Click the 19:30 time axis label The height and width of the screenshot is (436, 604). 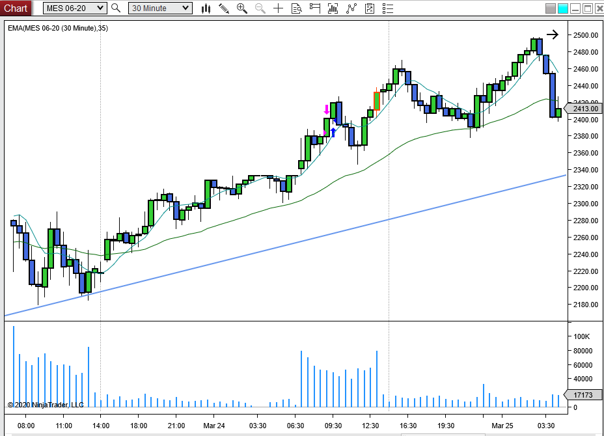[446, 426]
